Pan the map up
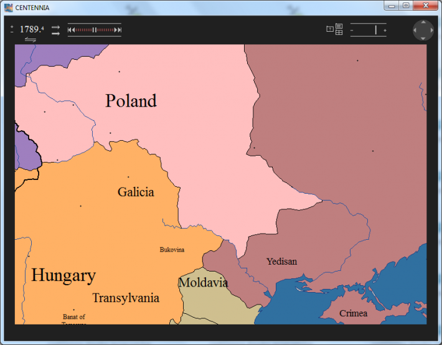This screenshot has height=345, width=442. coord(423,22)
